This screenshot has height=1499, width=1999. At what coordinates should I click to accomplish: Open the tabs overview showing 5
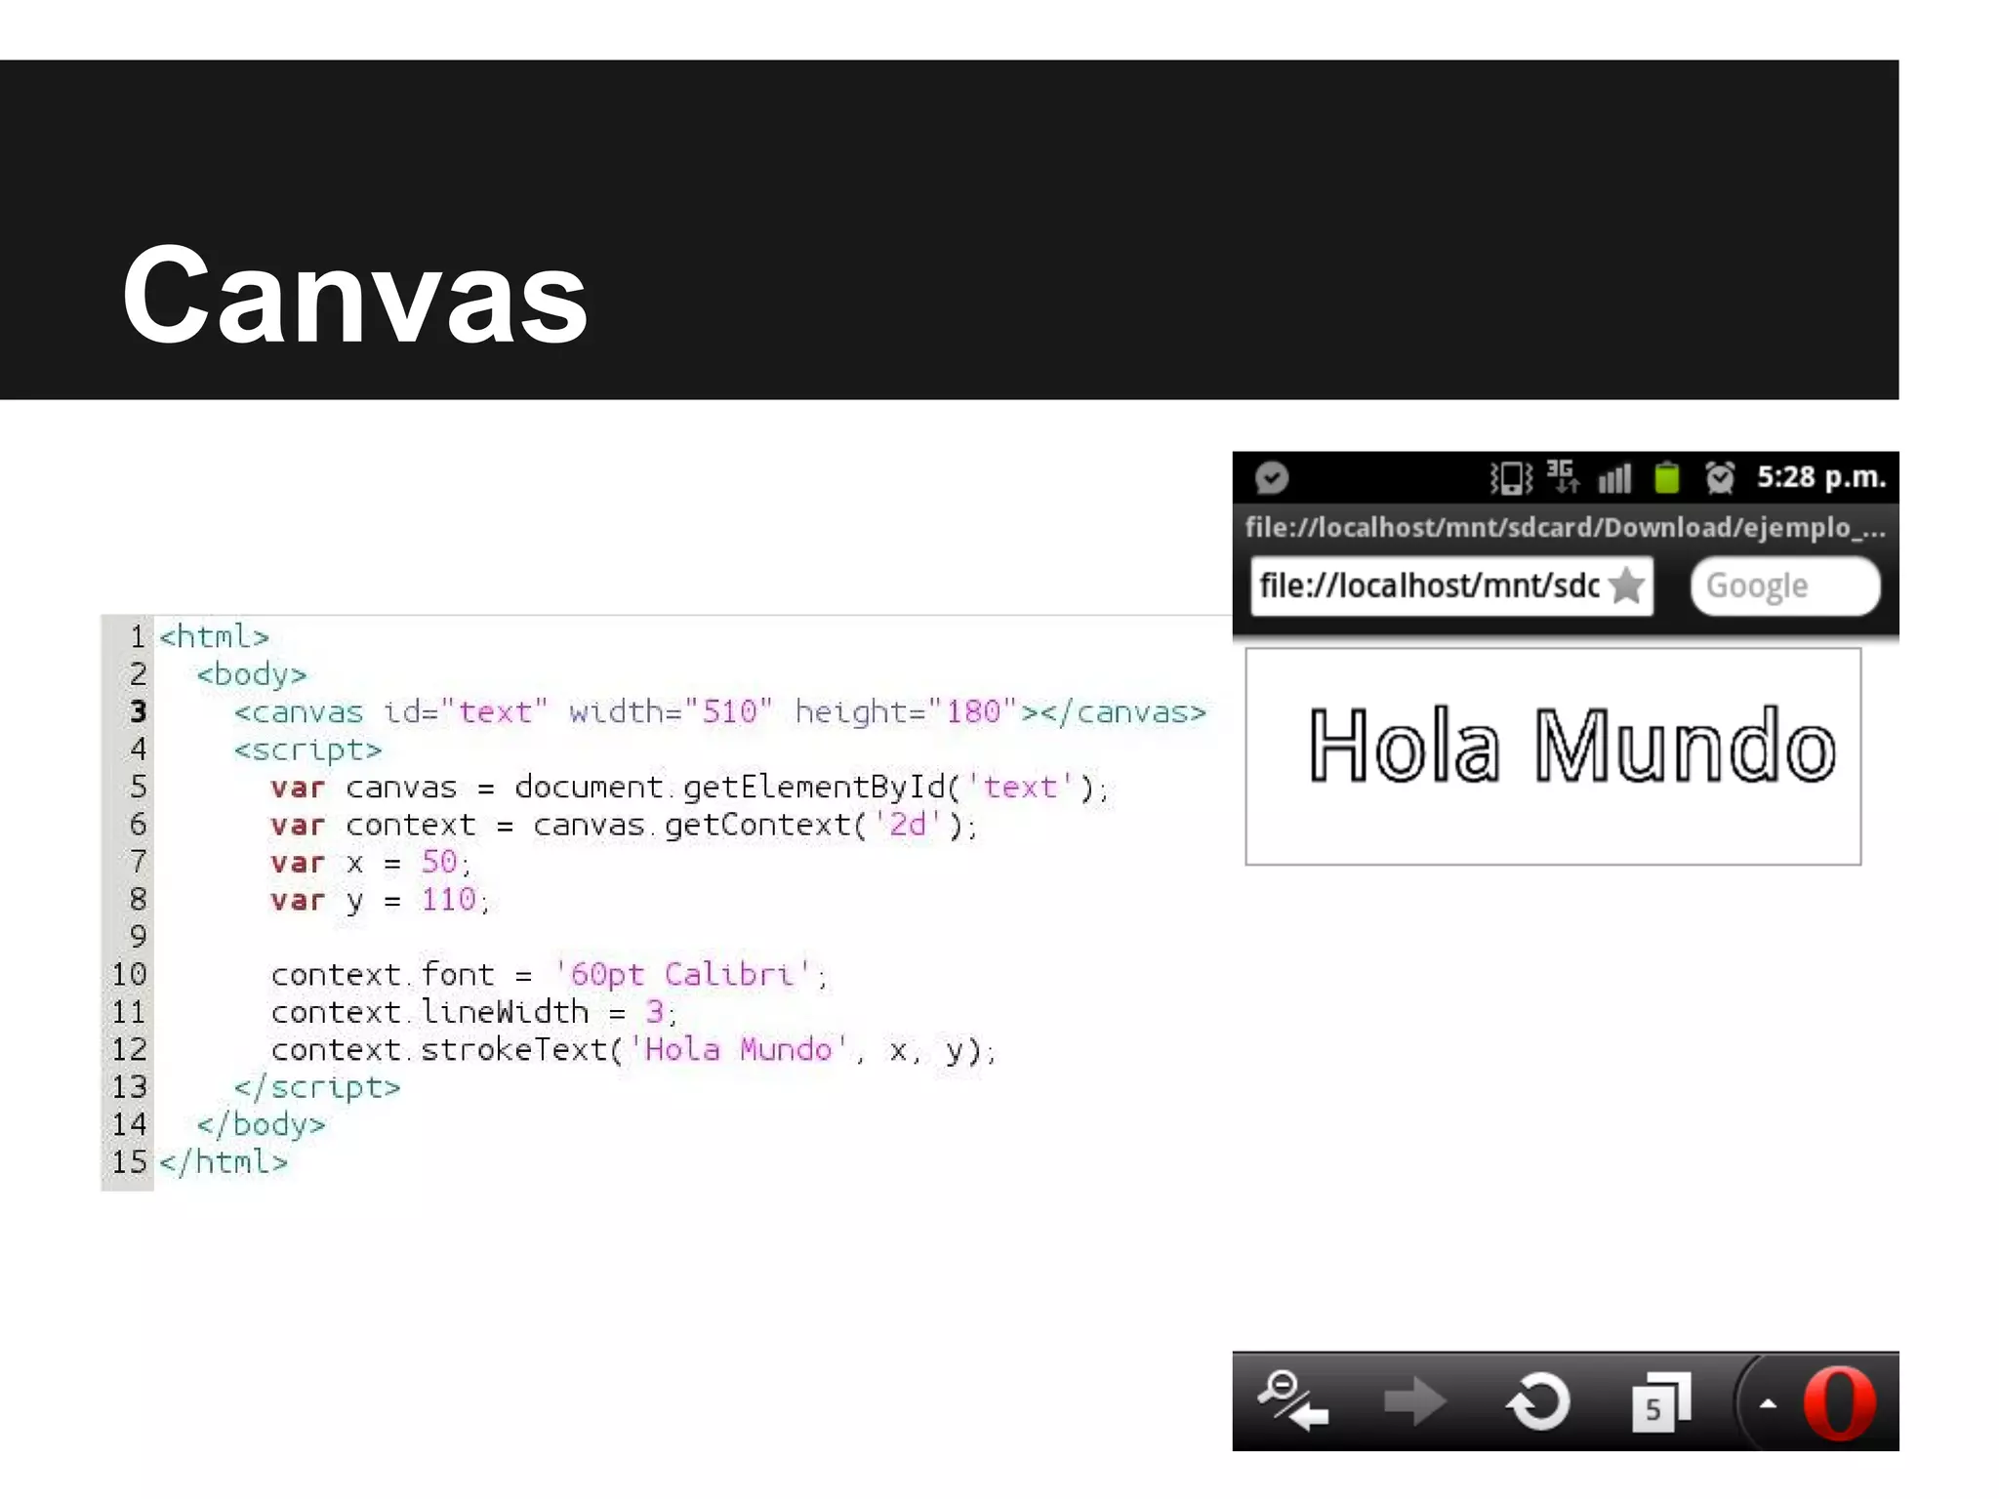(x=1661, y=1402)
